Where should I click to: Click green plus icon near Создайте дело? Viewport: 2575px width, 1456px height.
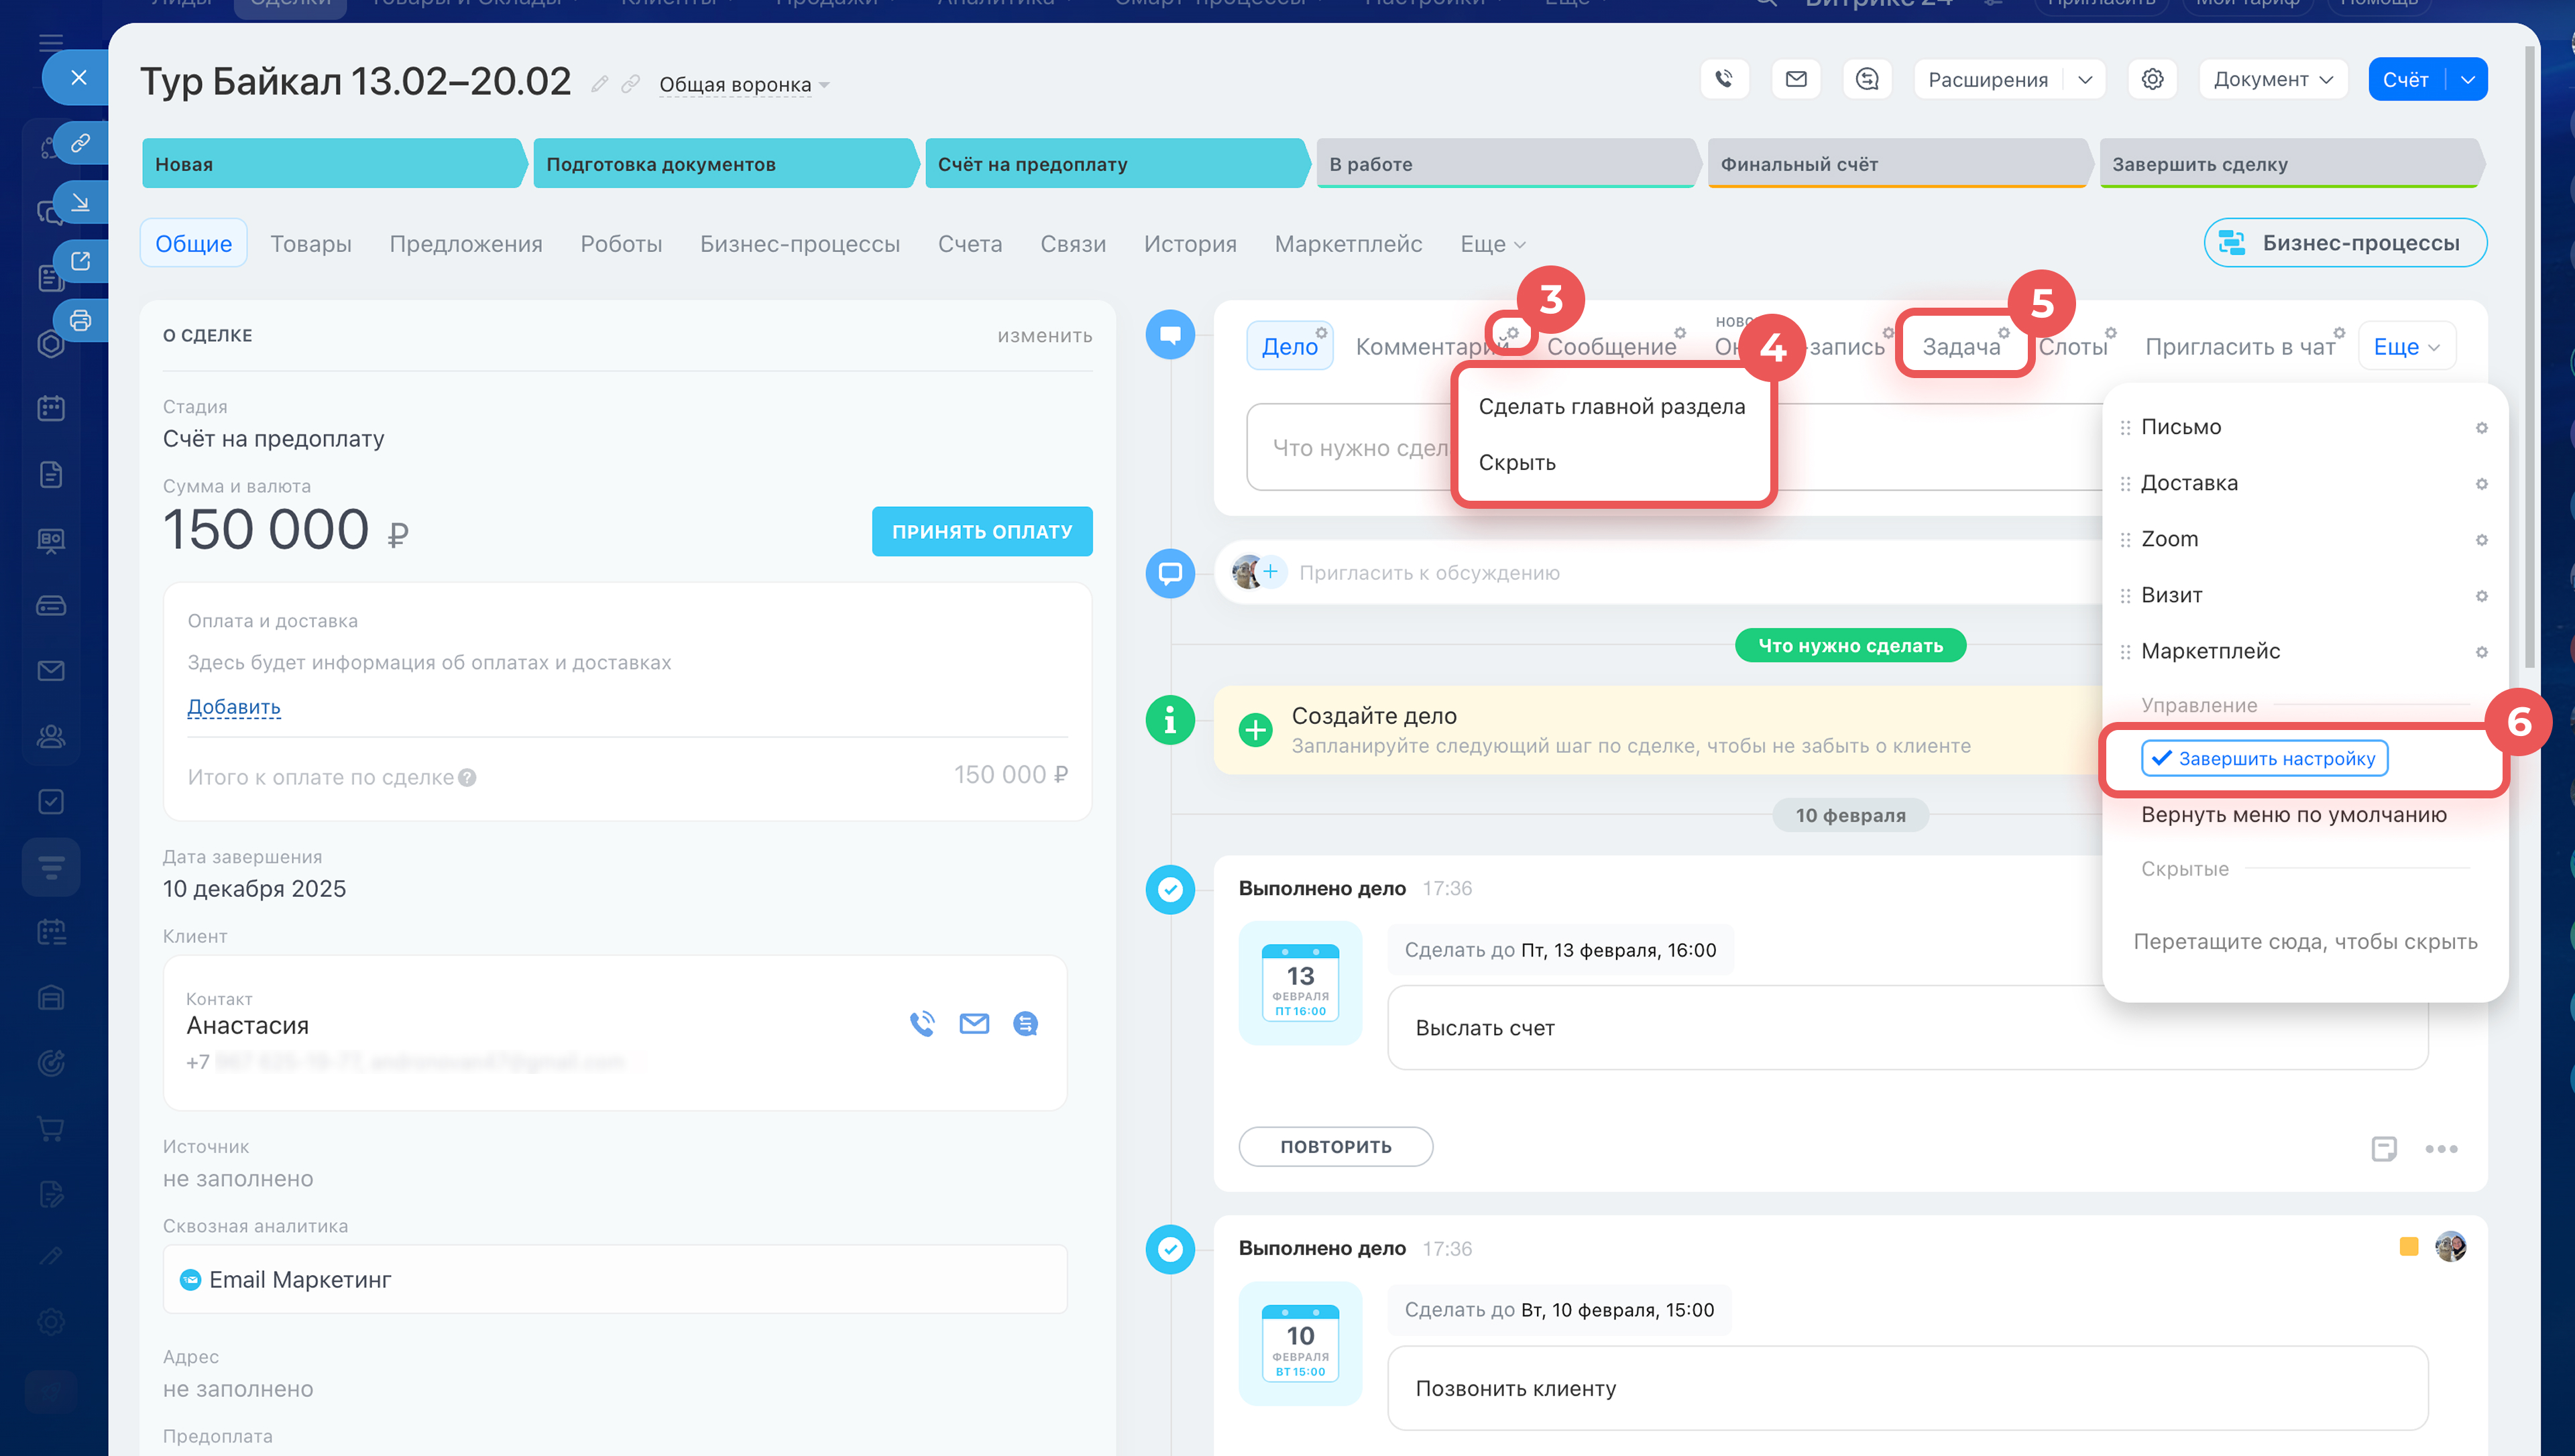point(1255,730)
